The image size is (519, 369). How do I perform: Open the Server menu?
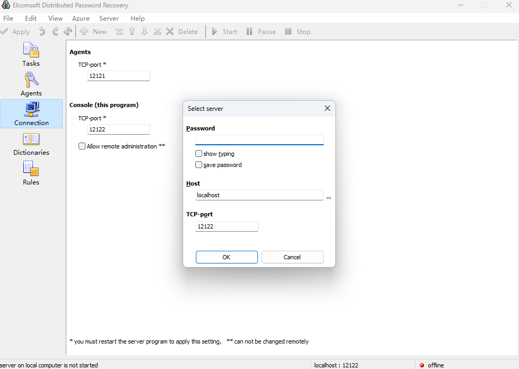pyautogui.click(x=109, y=18)
